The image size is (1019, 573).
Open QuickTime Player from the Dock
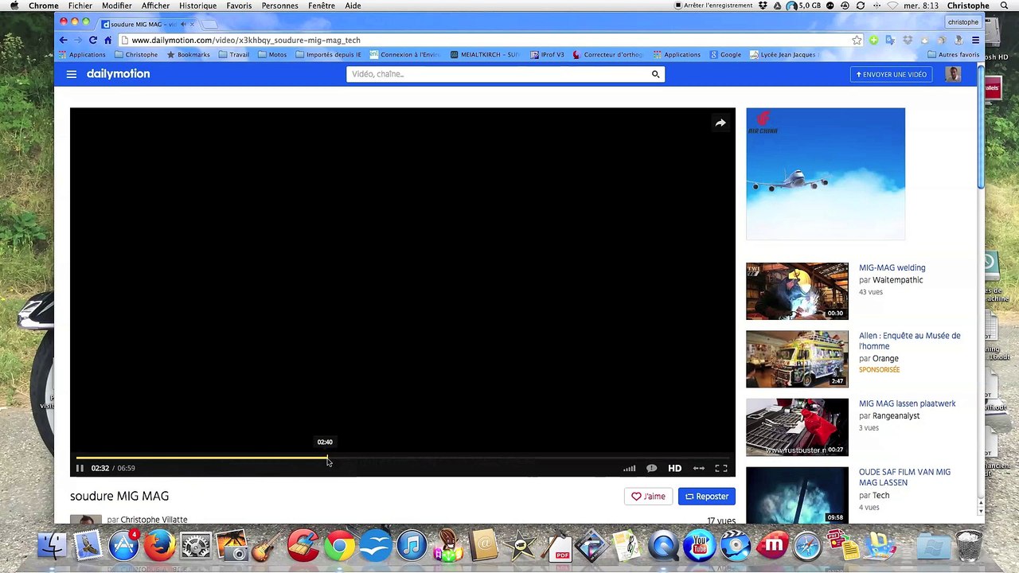tap(663, 547)
